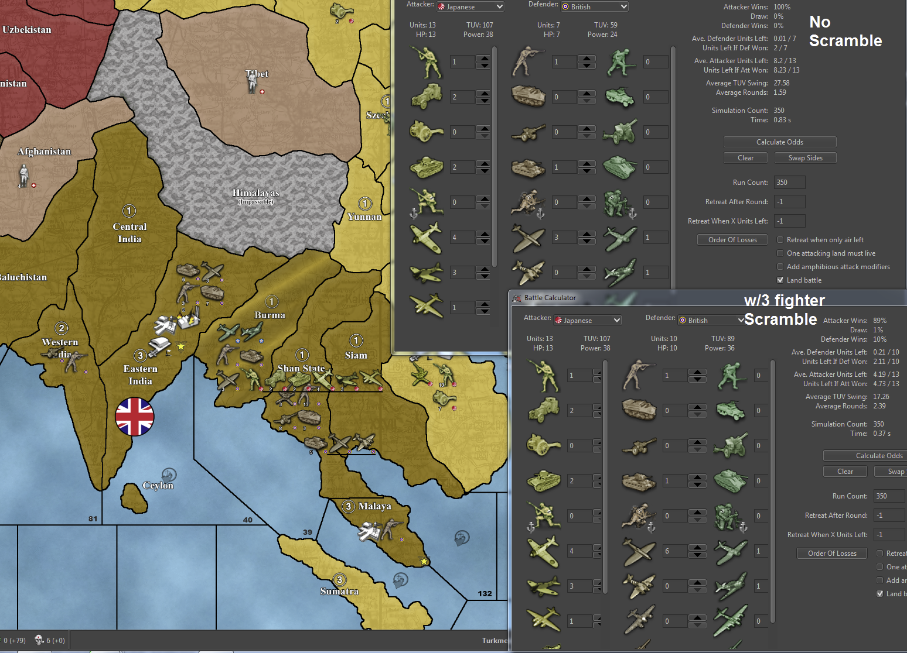Click the Malaya territory label
This screenshot has width=907, height=653.
pos(375,506)
